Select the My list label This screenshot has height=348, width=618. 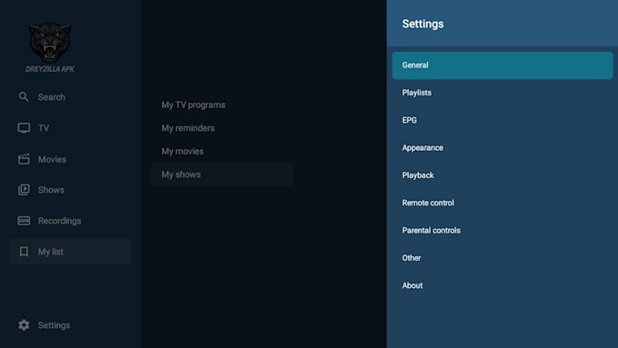51,252
